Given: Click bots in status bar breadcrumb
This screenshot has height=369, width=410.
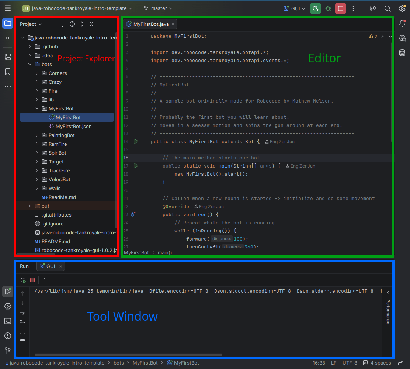Looking at the screenshot, I should pyautogui.click(x=118, y=363).
